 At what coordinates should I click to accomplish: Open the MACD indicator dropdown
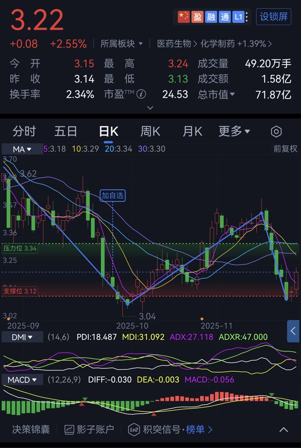[22, 380]
